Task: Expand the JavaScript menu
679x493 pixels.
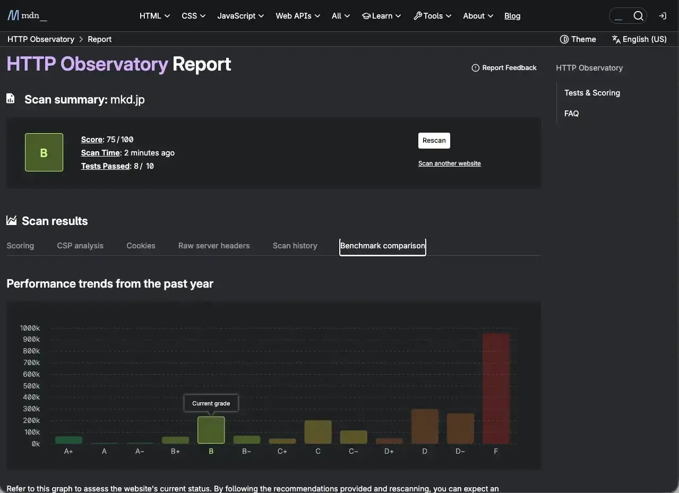Action: pos(240,16)
